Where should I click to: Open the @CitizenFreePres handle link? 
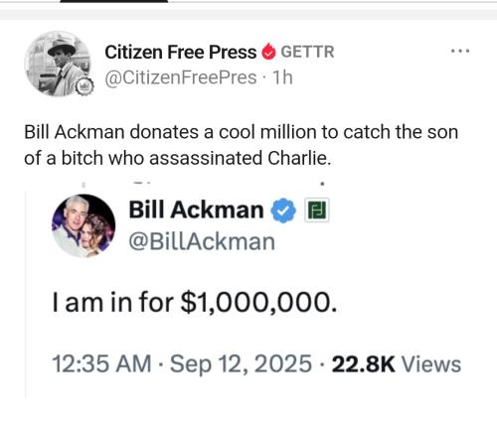(x=181, y=77)
